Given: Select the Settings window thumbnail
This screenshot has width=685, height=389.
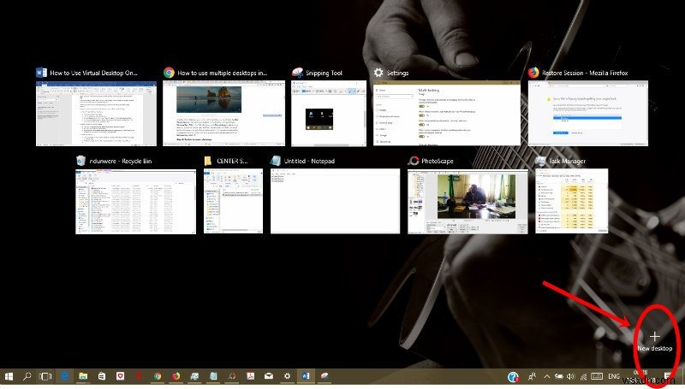Looking at the screenshot, I should point(447,114).
